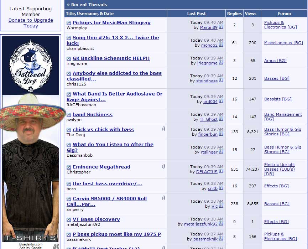Click attachment paperclip on Carvin SB5000 row

(163, 198)
